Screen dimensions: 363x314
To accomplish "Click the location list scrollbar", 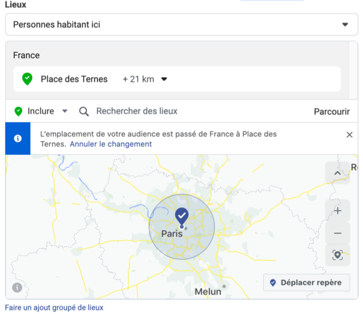I will 353,71.
